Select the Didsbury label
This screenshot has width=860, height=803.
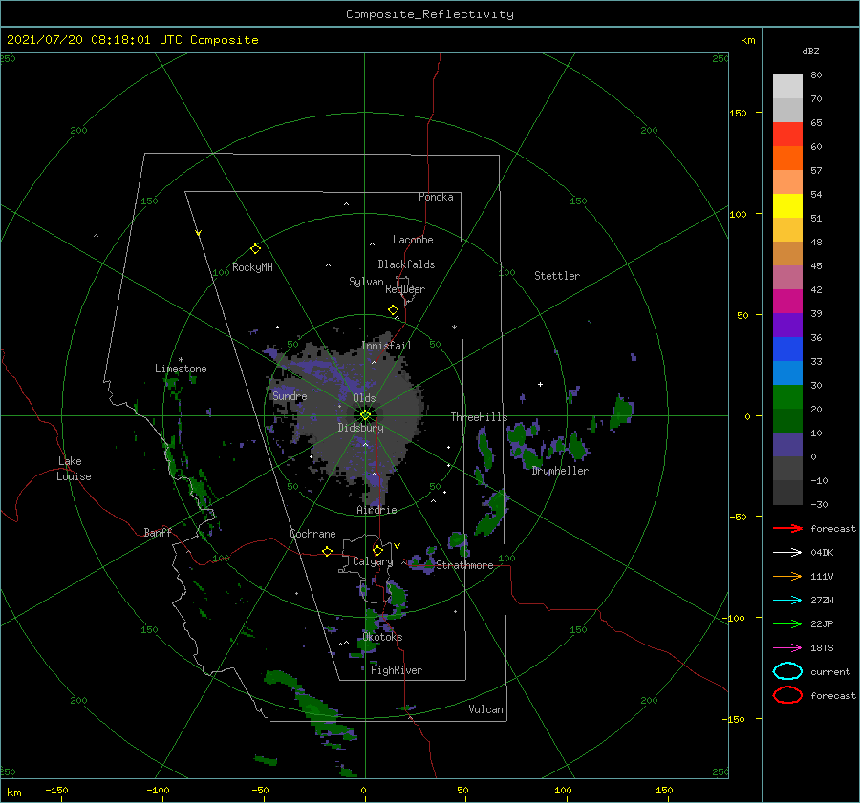[x=361, y=428]
